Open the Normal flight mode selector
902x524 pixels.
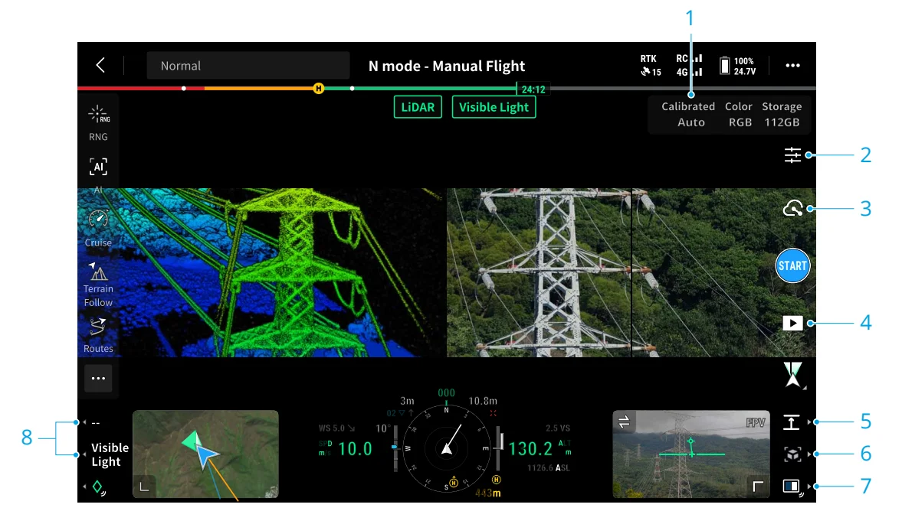(248, 66)
